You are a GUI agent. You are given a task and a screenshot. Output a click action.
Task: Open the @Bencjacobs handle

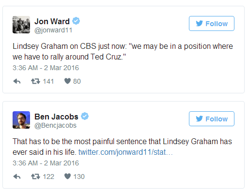coord(55,126)
